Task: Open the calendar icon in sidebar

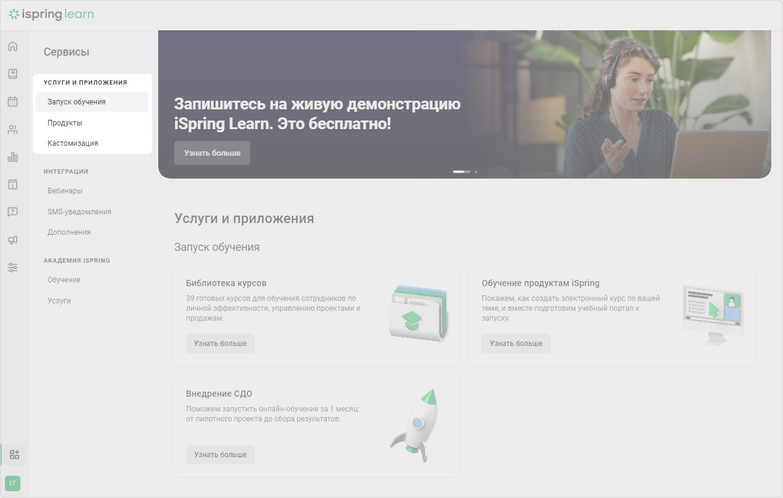Action: [x=13, y=101]
